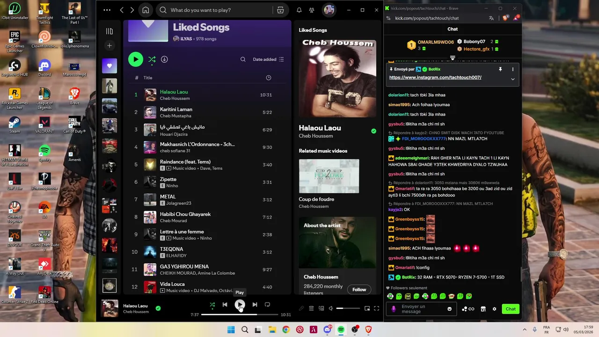
Task: Open artist Ninho under Zipette
Action: coord(172,186)
